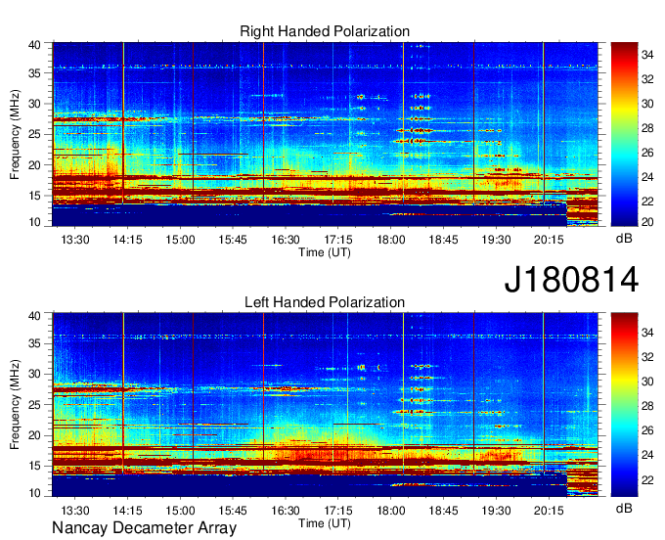Click 20 MHz tick on Left Handed plot

(34, 435)
